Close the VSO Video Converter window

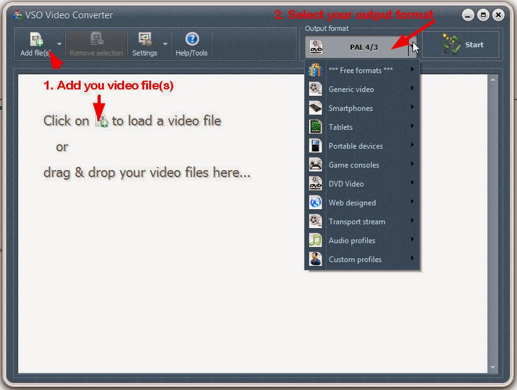pos(498,15)
